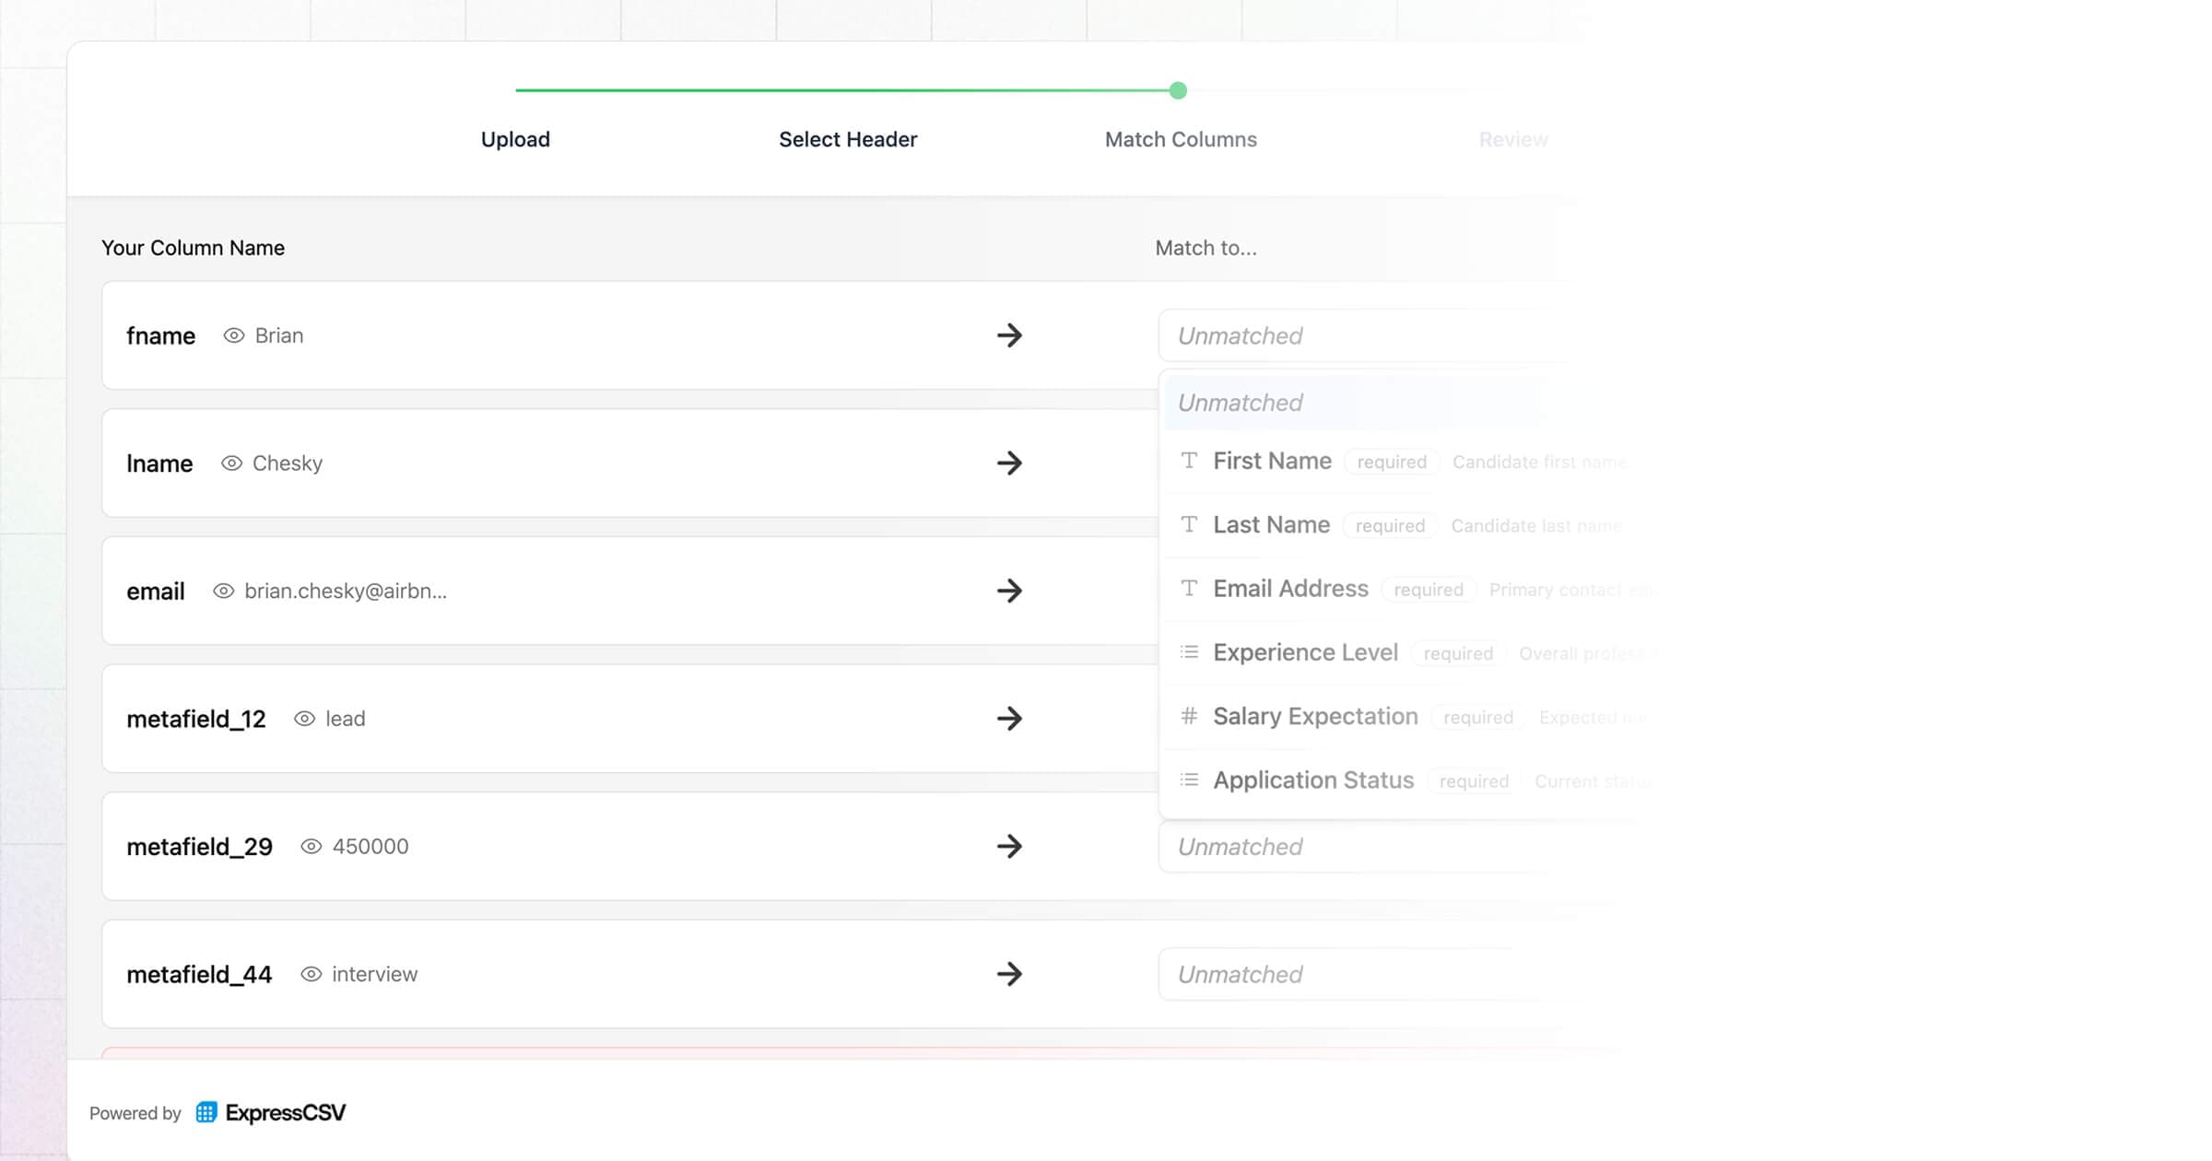Click the list icon next to Experience Level
The image size is (2212, 1161).
(1189, 651)
